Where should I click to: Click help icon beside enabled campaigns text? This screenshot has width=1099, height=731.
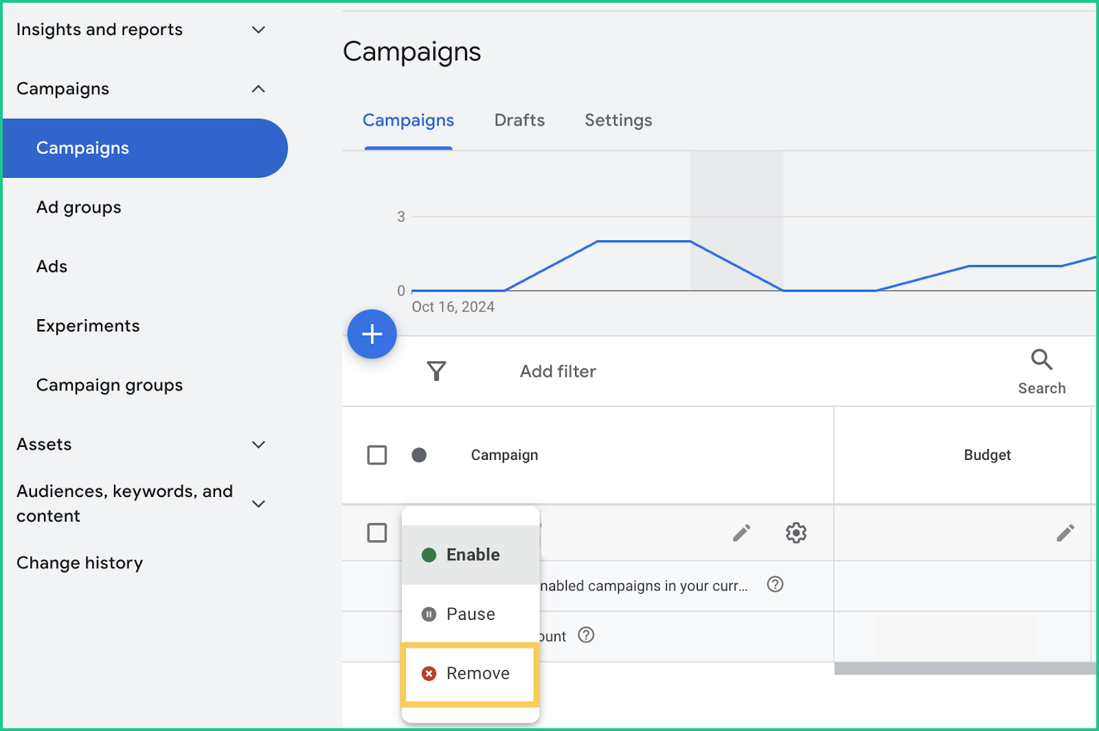[775, 584]
